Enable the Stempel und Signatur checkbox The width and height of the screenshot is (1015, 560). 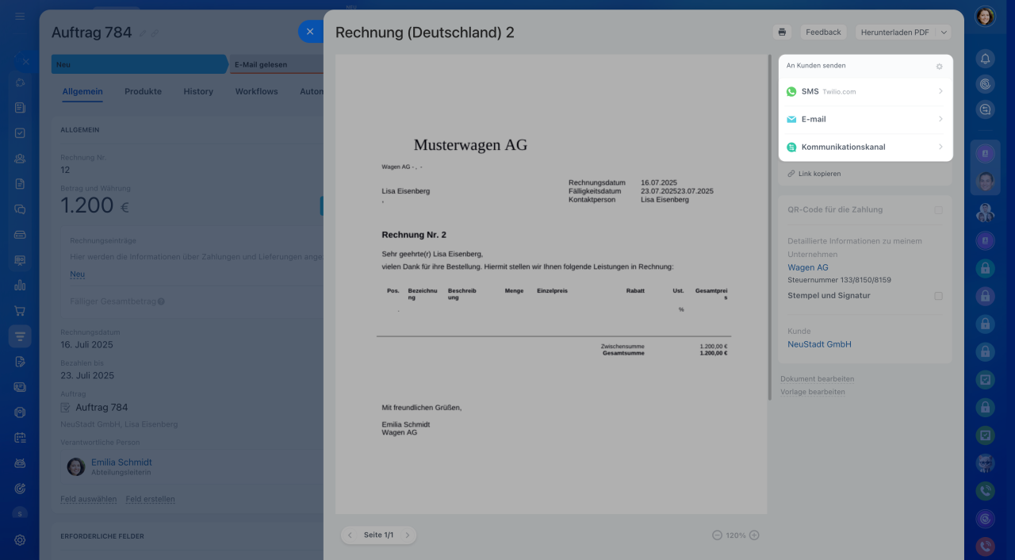click(x=938, y=296)
